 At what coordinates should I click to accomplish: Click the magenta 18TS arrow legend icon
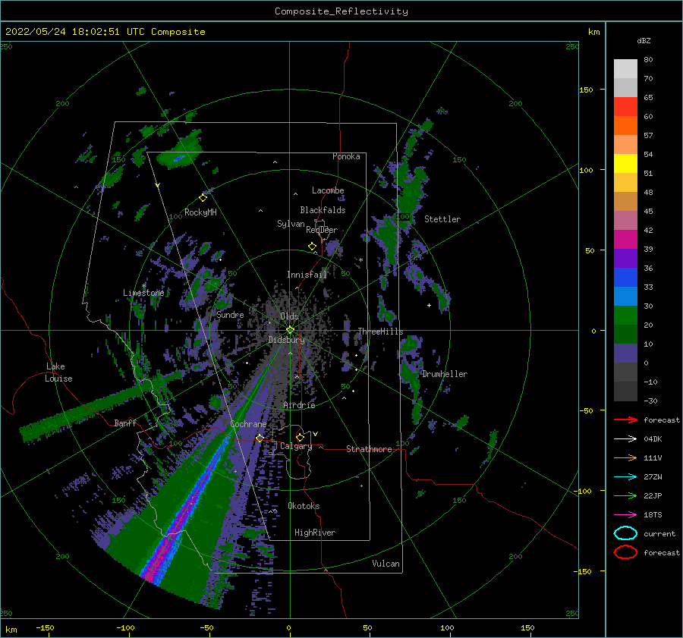(x=625, y=515)
